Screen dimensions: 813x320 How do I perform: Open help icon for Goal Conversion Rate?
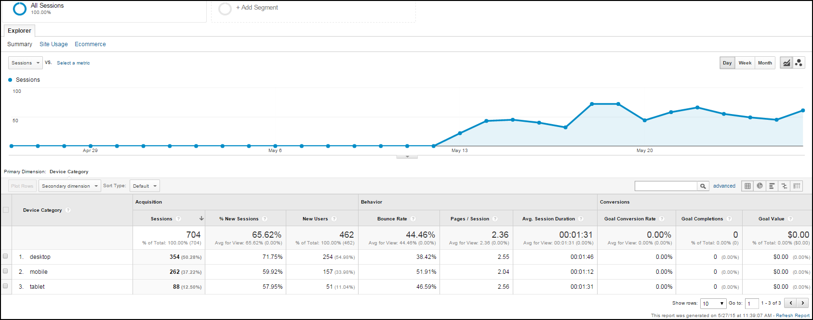coord(662,219)
